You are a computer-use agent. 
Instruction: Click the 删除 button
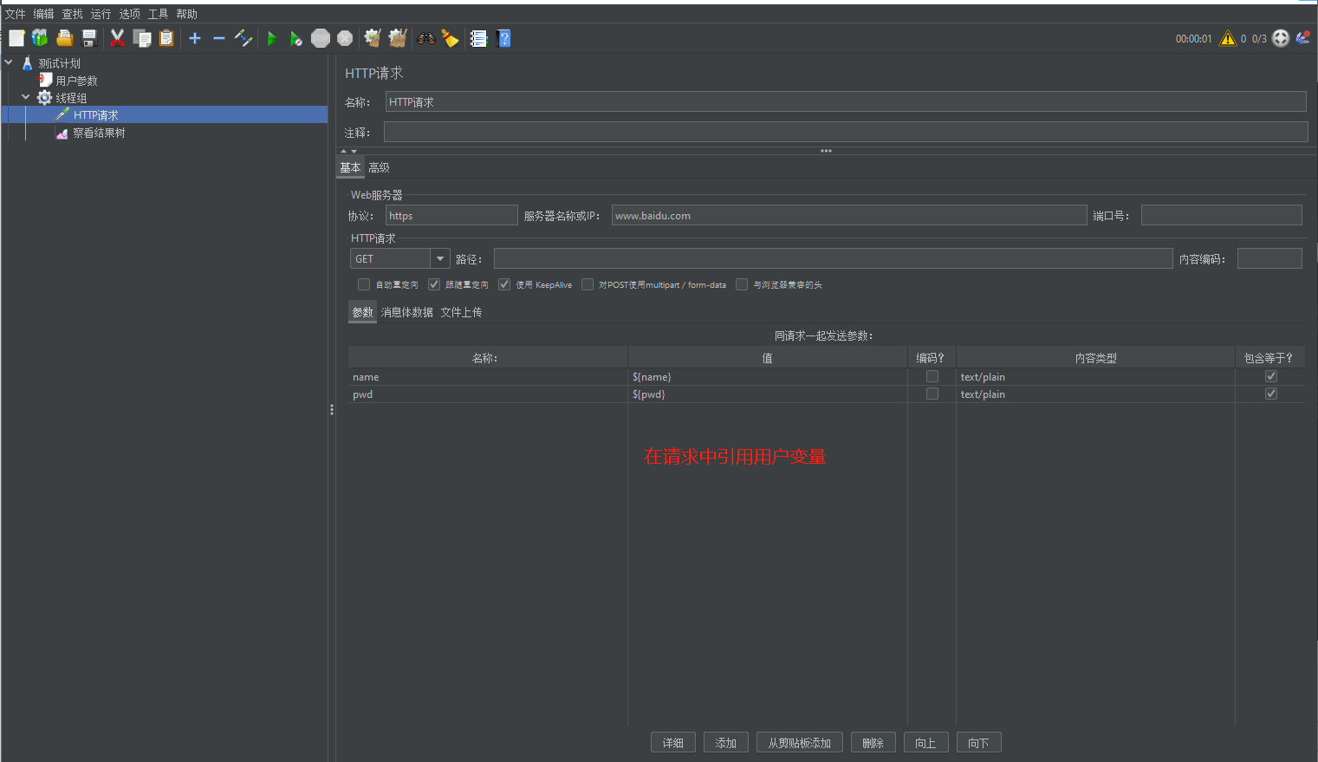click(873, 743)
